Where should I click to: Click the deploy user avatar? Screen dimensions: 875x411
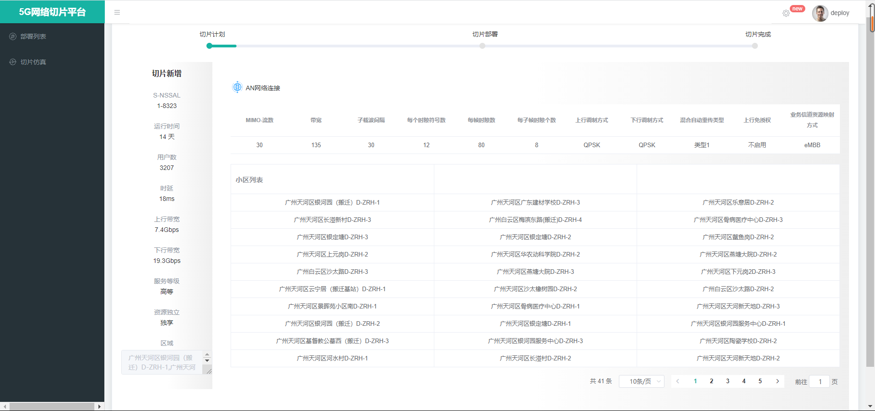[x=820, y=13]
